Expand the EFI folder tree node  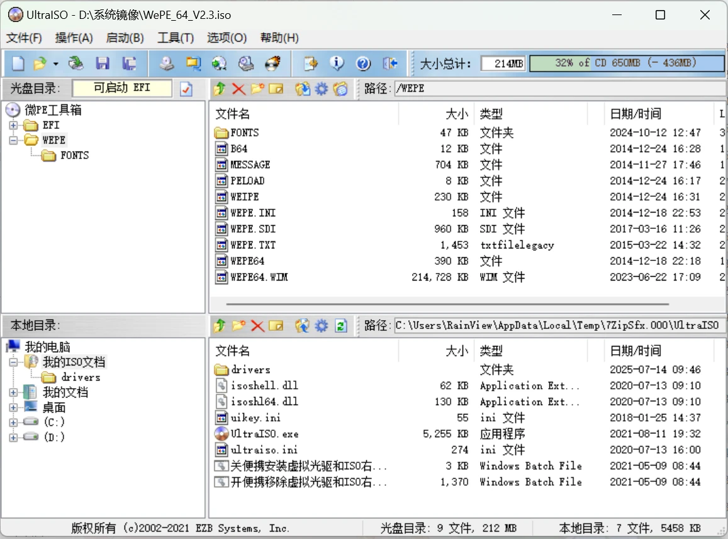13,125
